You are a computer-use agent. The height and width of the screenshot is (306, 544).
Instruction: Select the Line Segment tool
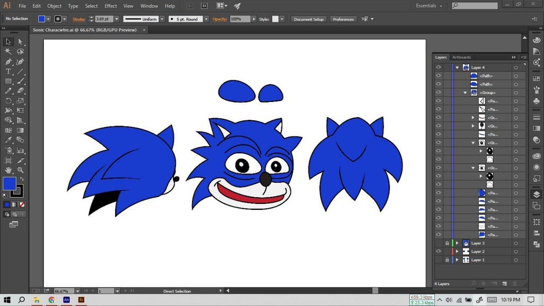tap(20, 72)
